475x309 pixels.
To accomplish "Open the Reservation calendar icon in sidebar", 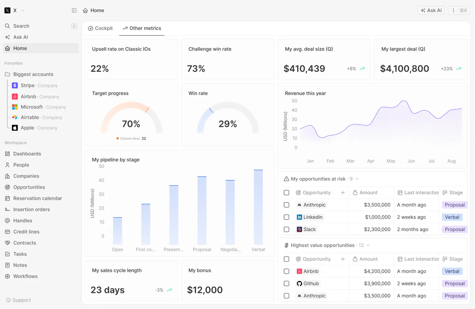I will coord(7,198).
